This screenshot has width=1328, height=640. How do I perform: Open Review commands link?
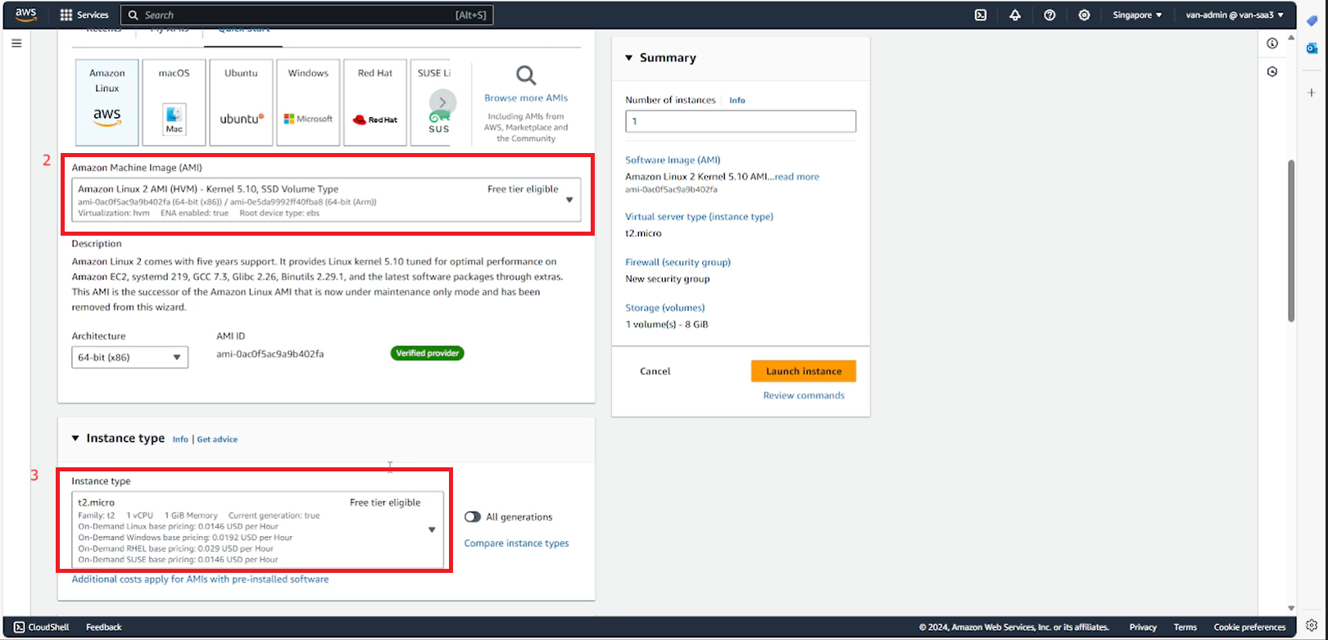(804, 395)
